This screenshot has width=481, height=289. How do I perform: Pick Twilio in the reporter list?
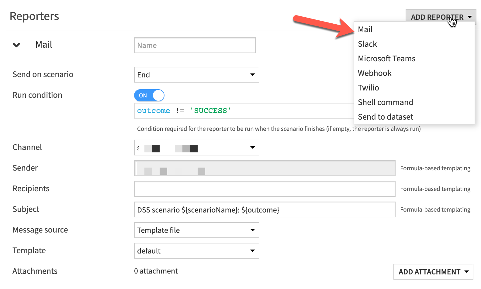(x=368, y=88)
